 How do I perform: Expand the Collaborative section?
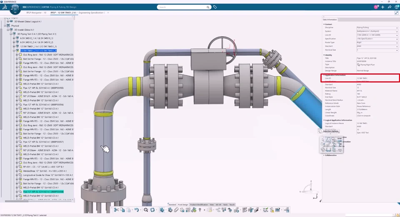(324, 155)
